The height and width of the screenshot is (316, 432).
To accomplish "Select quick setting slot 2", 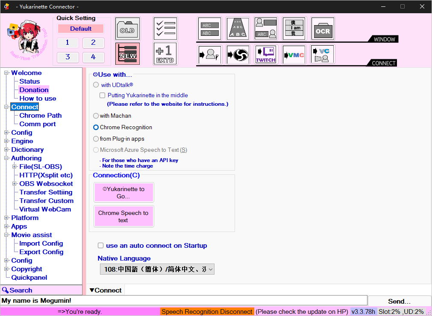I will pyautogui.click(x=94, y=43).
